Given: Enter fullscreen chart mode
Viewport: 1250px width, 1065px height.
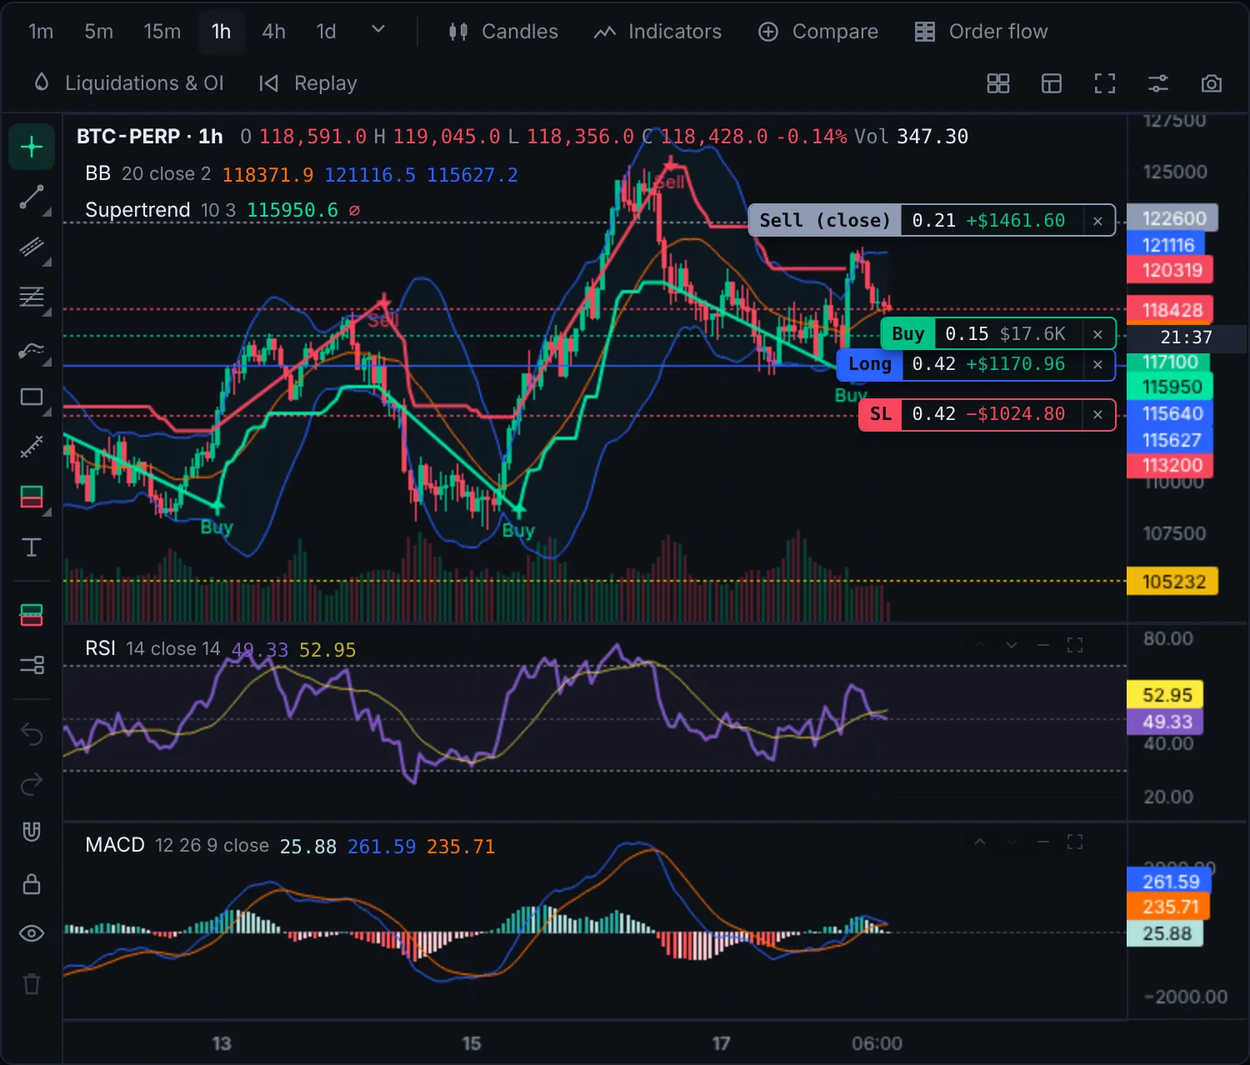Looking at the screenshot, I should [1105, 83].
